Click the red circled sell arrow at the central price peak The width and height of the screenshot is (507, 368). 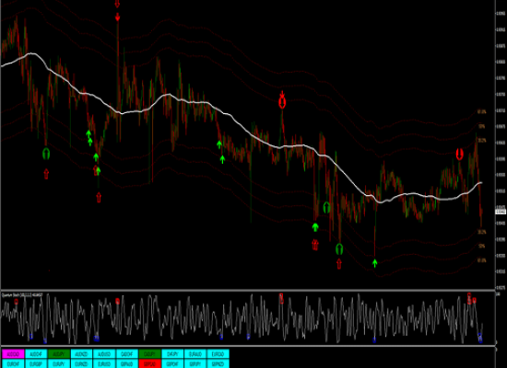(x=282, y=103)
